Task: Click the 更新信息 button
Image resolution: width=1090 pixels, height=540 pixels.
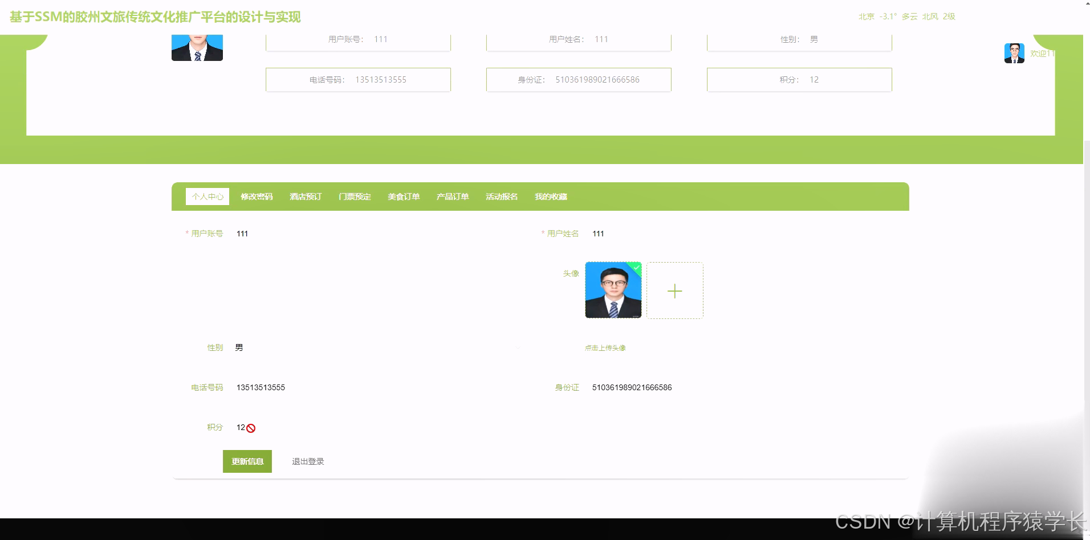Action: 247,461
